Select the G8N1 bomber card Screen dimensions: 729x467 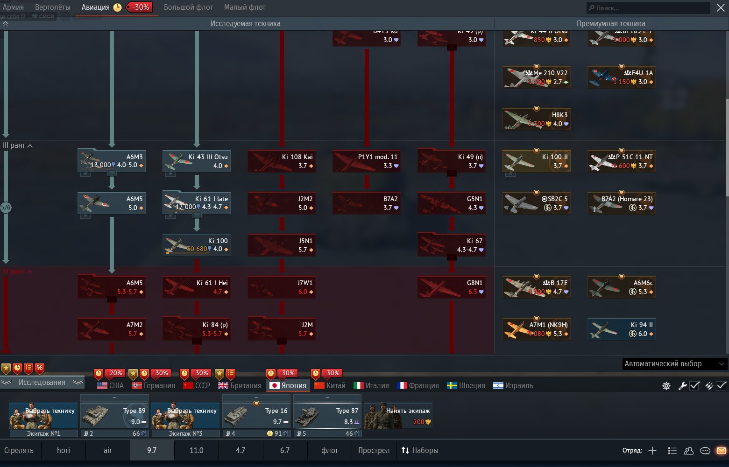452,287
